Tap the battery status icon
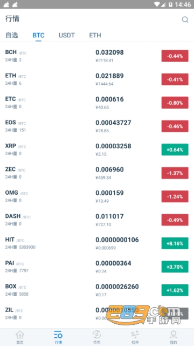Screen dimensions: 194x346 pyautogui.click(x=170, y=4)
